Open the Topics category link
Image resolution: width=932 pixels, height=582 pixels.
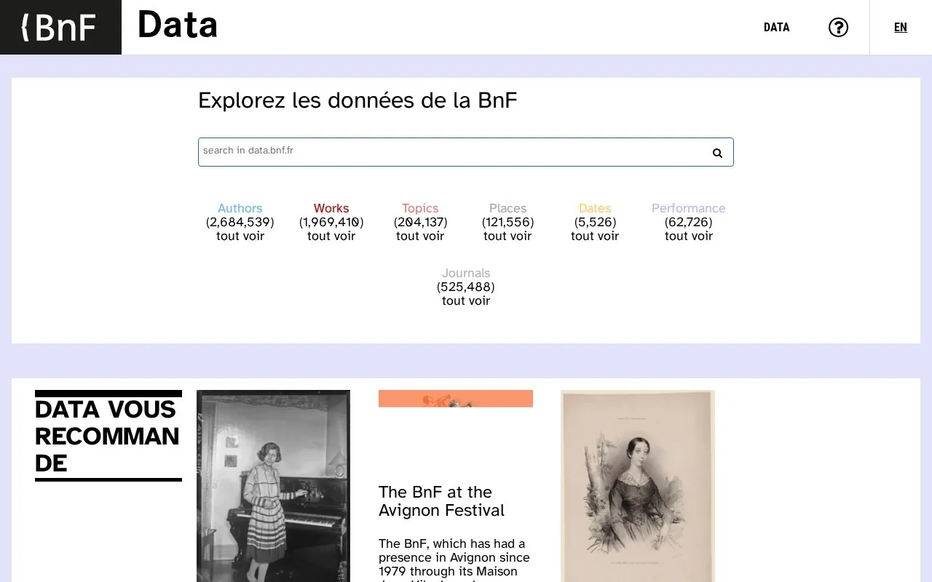(x=420, y=208)
